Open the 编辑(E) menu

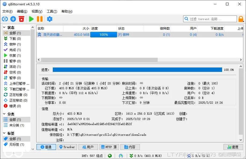pos(22,11)
